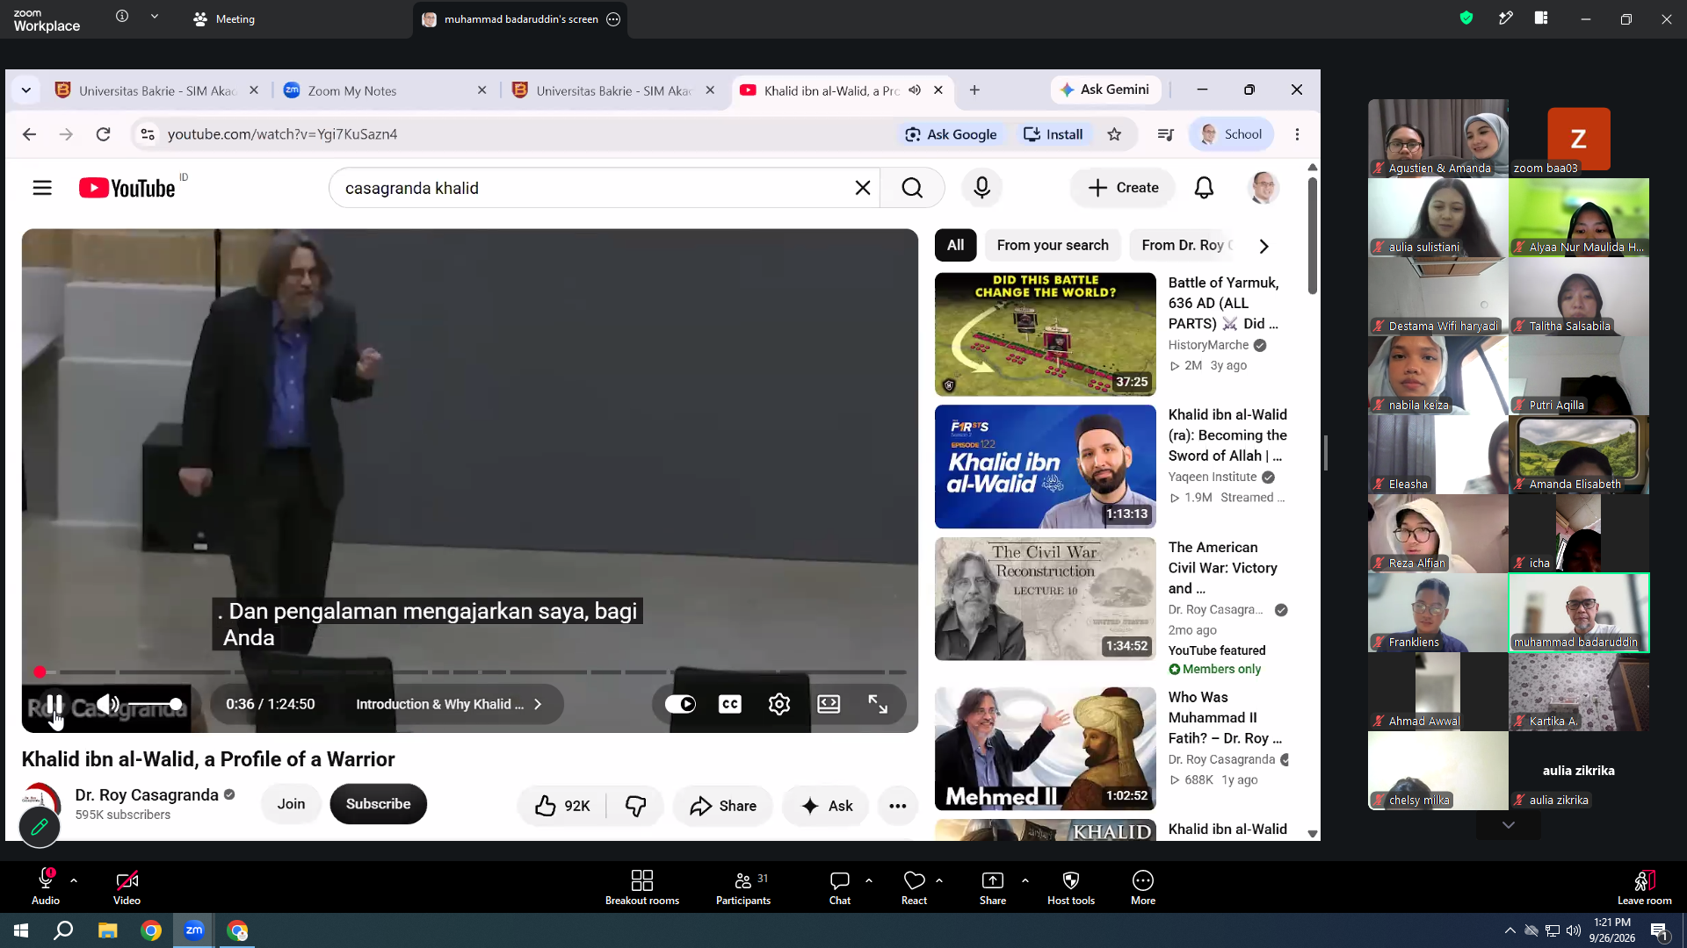Image resolution: width=1687 pixels, height=948 pixels.
Task: Toggle the autoplay switch in player
Action: click(680, 704)
